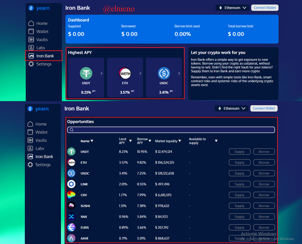Click Connect Wallet in the upper panel
302x244 pixels.
coord(265,8)
